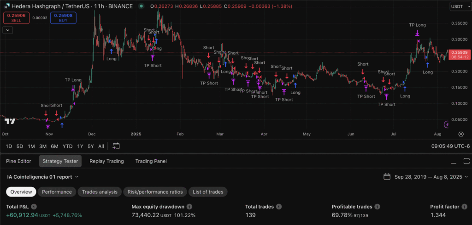
Task: Click the purple lightning bolt icon
Action: [x=447, y=124]
